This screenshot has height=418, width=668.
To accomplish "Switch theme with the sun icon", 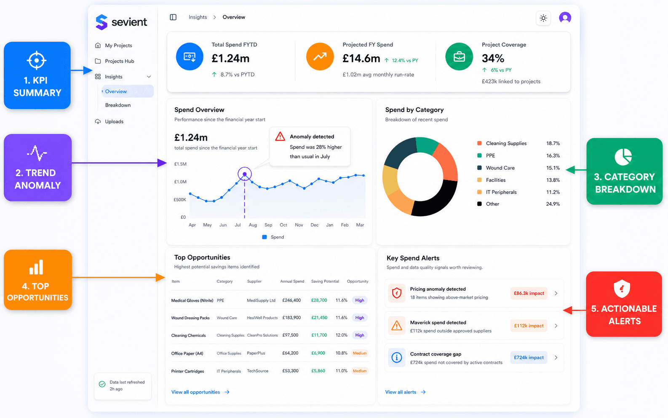I will (543, 18).
